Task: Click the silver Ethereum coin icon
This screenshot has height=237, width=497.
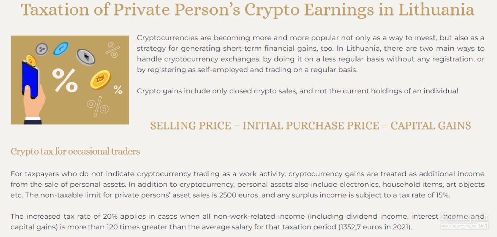Action: tap(85, 57)
